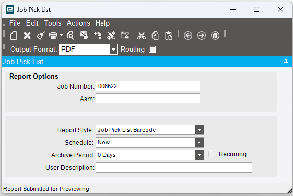Click the Clear broom toolbar icon
Image resolution: width=293 pixels, height=196 pixels.
41,35
